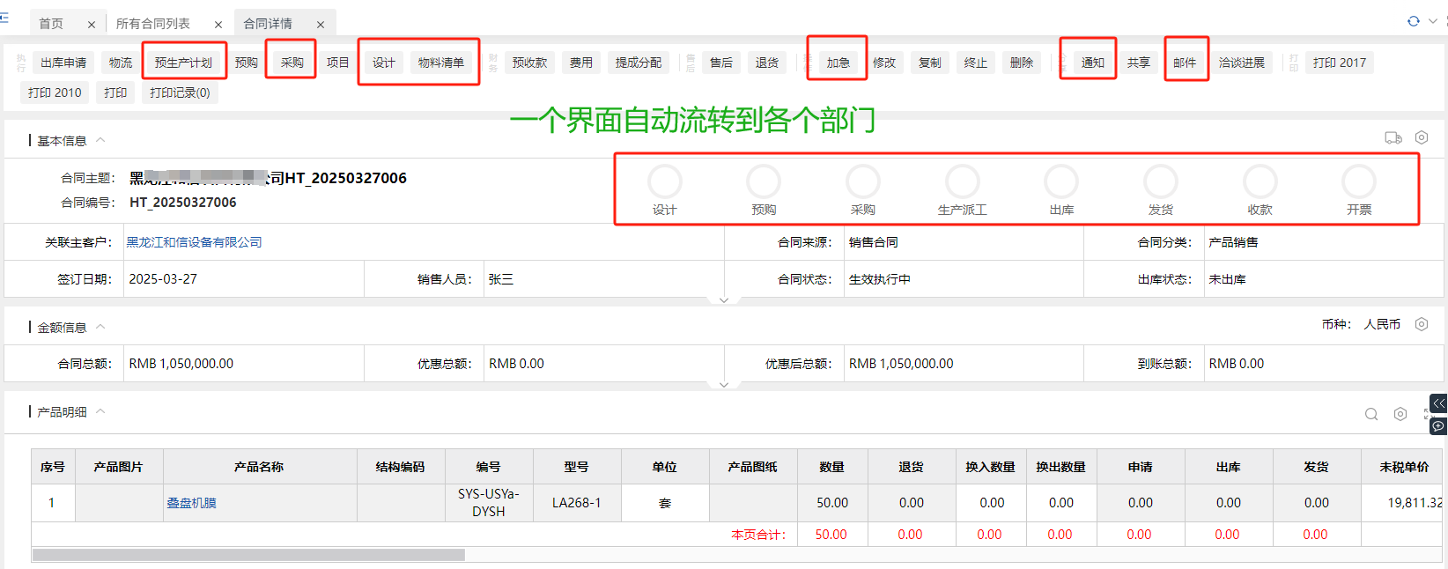Click the 通知 notify button

click(x=1093, y=63)
